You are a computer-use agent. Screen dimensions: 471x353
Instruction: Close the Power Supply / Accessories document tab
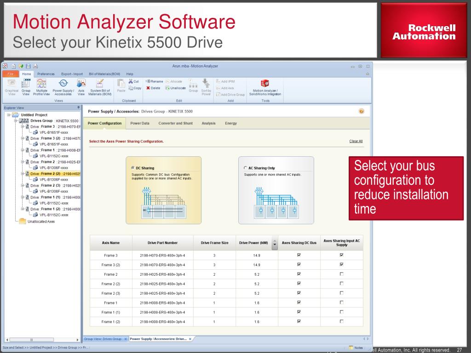(190, 339)
